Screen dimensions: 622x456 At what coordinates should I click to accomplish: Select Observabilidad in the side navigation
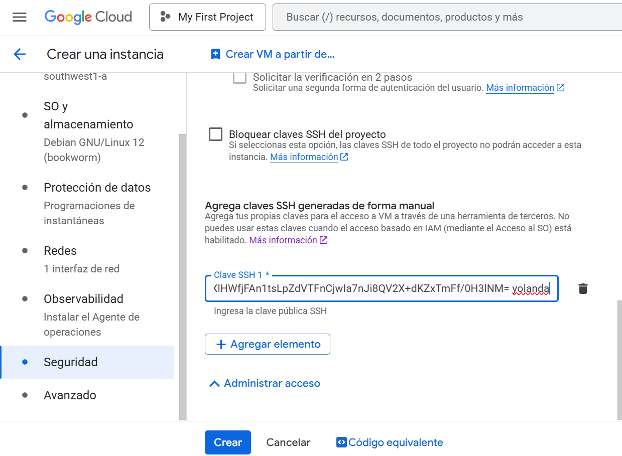point(83,299)
